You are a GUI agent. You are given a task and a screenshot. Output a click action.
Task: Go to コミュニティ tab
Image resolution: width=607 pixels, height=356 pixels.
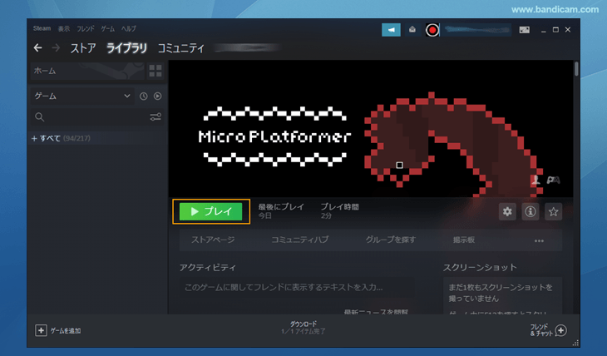point(180,48)
